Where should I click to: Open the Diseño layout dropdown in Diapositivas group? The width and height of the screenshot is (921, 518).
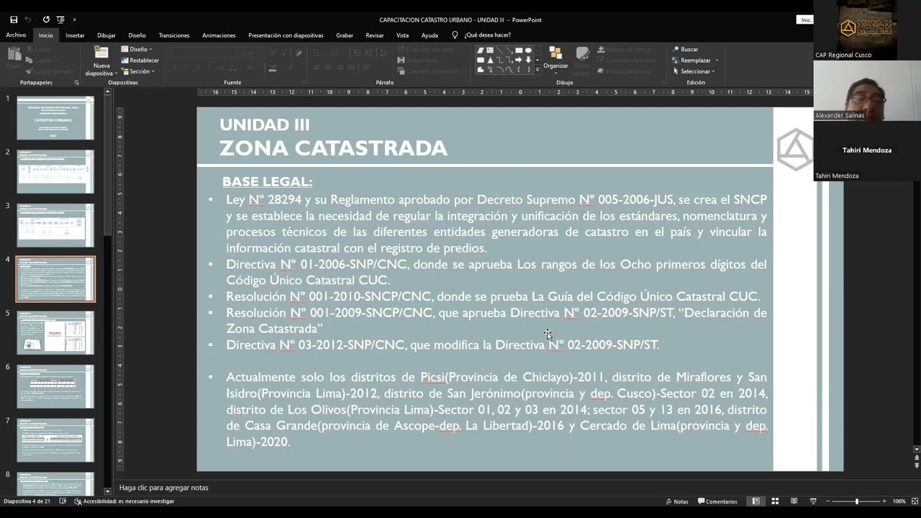coord(137,49)
